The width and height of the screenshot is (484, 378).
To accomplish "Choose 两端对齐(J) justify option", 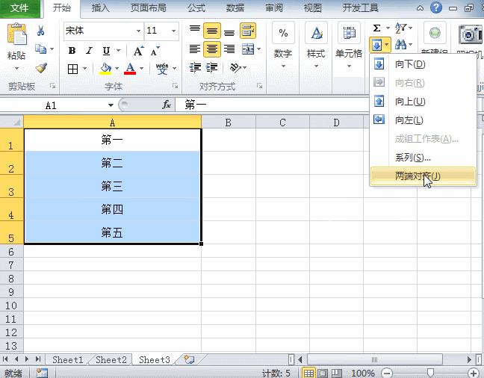I will click(x=423, y=176).
